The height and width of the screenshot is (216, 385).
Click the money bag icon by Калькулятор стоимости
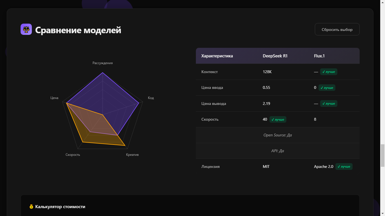[31, 207]
